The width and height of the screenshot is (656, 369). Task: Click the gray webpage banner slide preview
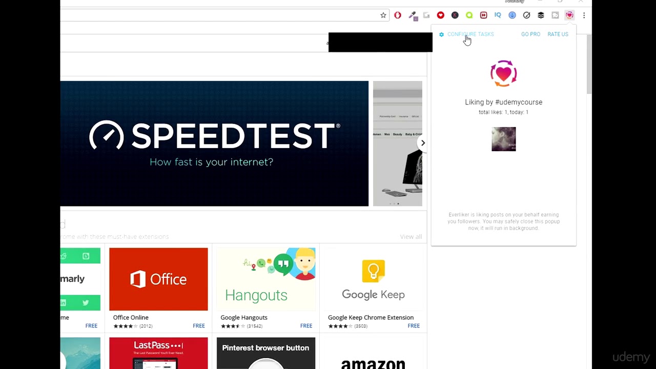(x=398, y=143)
